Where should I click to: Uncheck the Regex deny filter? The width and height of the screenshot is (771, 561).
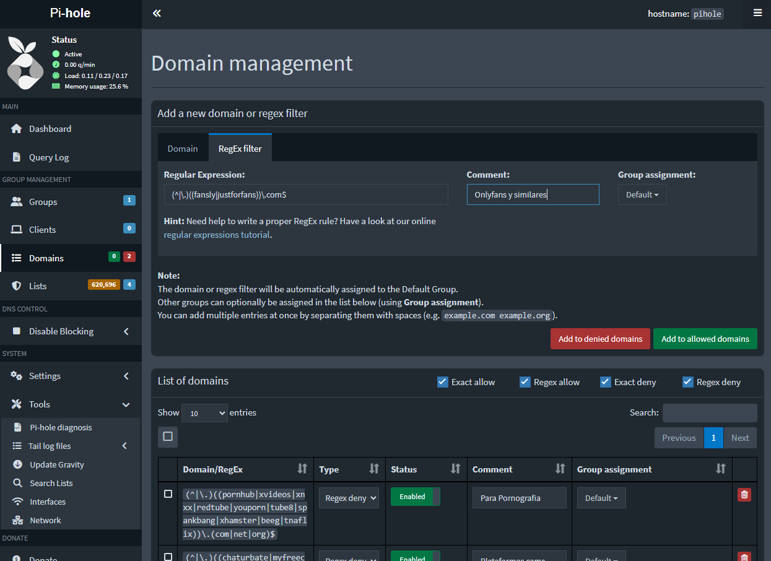[687, 382]
